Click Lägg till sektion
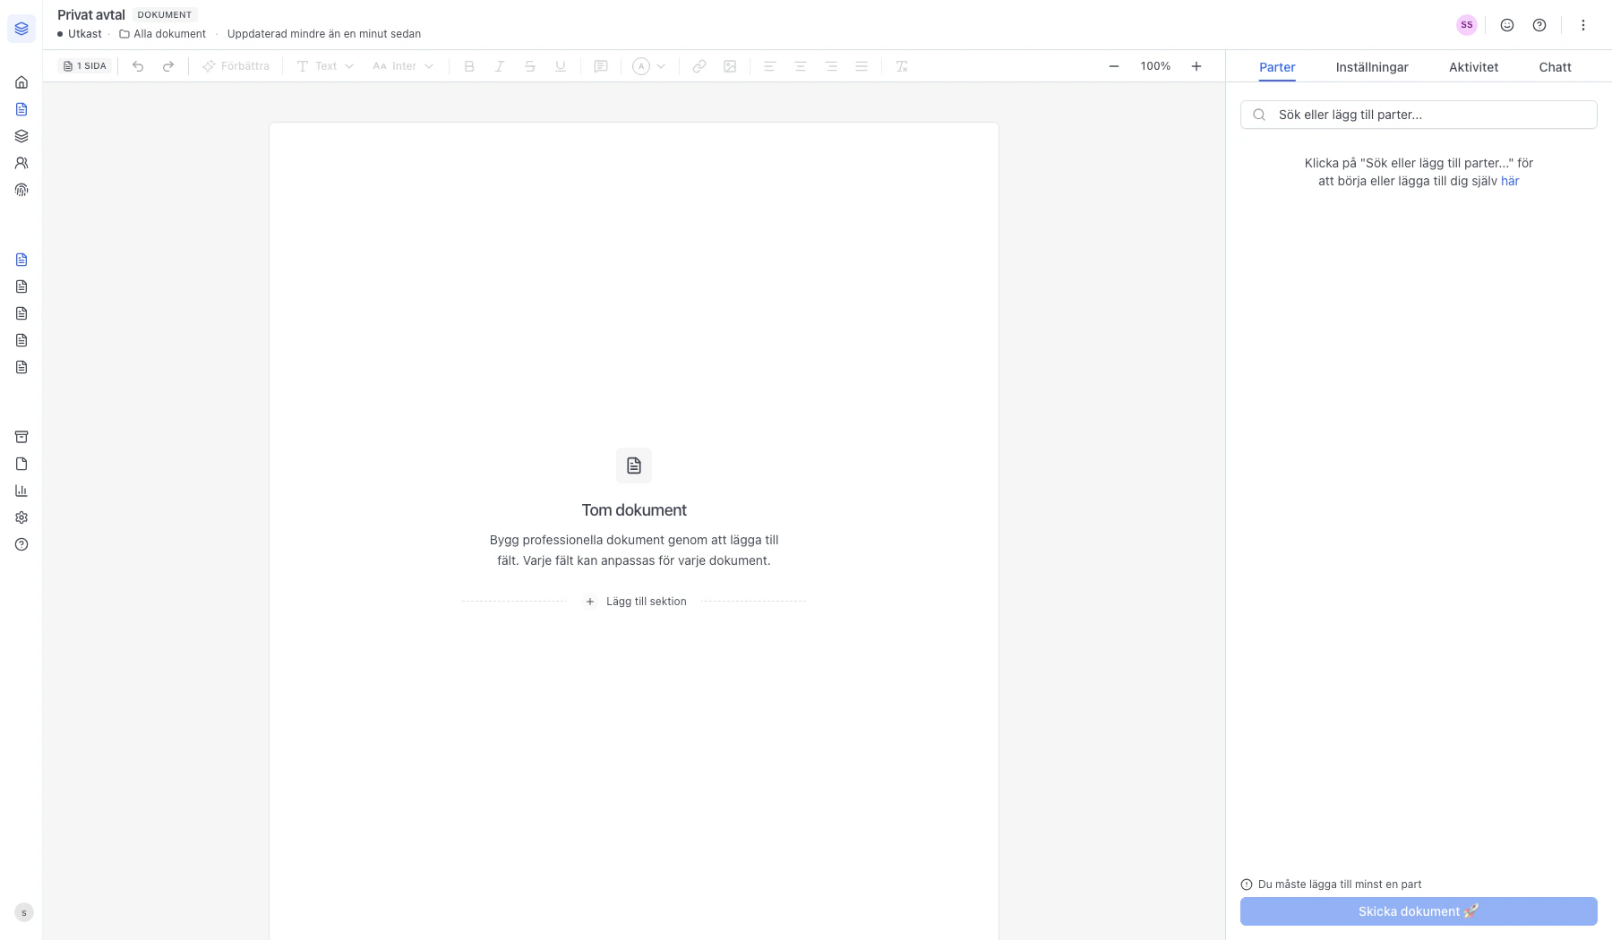1612x940 pixels. pyautogui.click(x=635, y=602)
